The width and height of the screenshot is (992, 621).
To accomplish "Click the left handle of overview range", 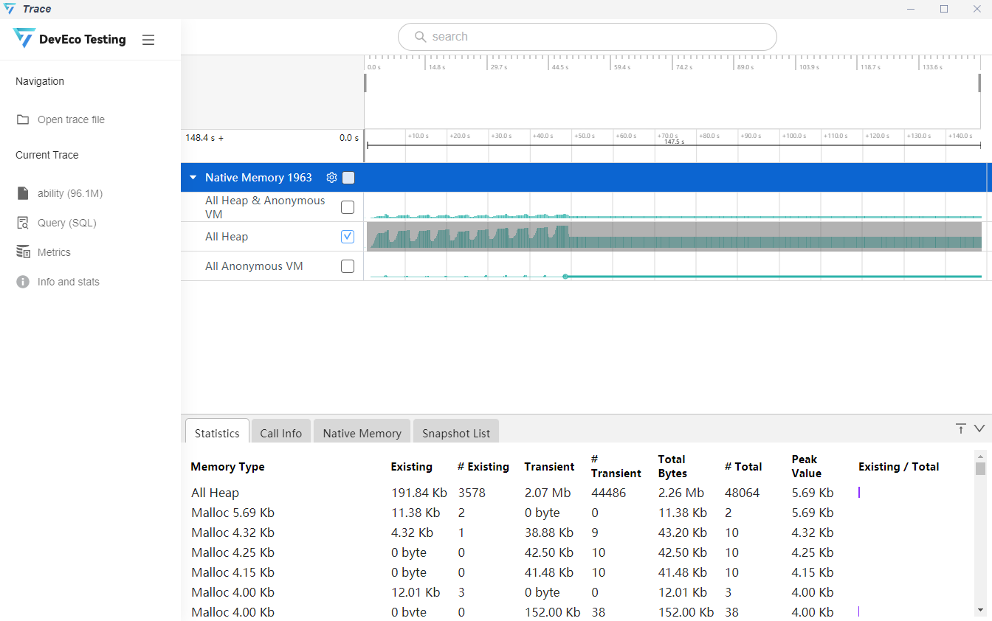I will (x=365, y=83).
